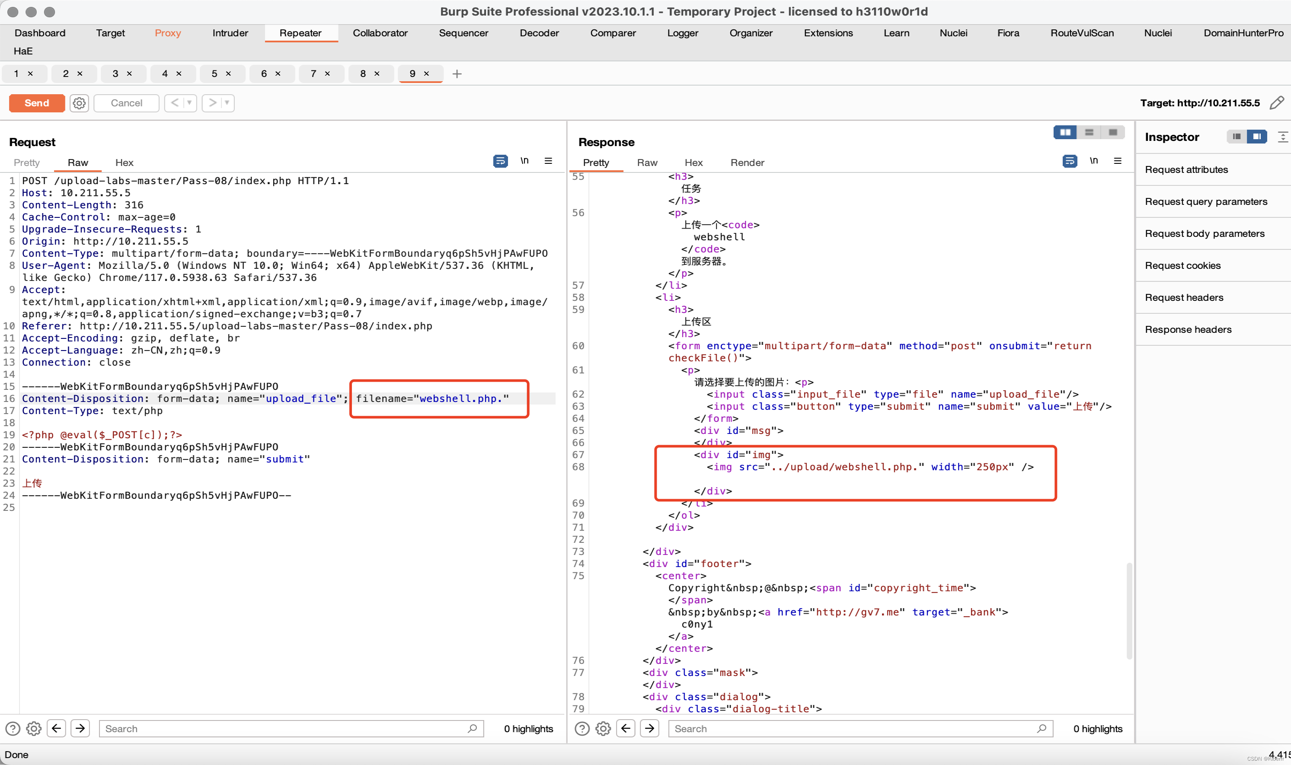Click the Repeater request settings gear icon
The height and width of the screenshot is (765, 1291).
click(79, 103)
